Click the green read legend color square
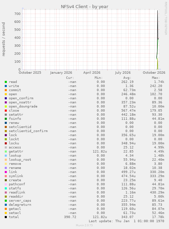Screen dimensions: 169x229 [6, 82]
